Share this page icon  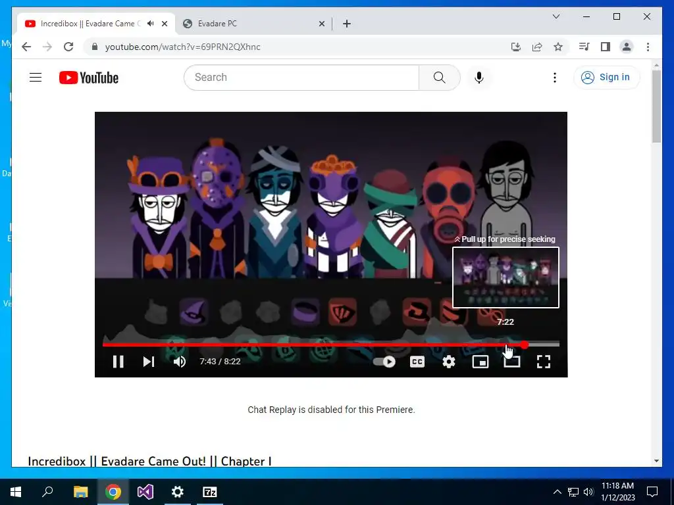[537, 47]
